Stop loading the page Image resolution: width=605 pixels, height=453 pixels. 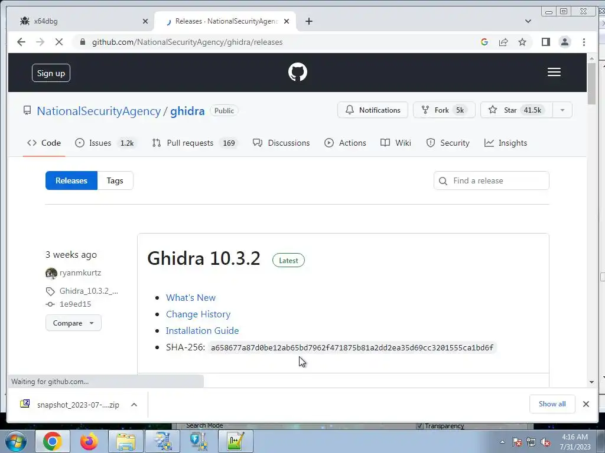(x=59, y=42)
